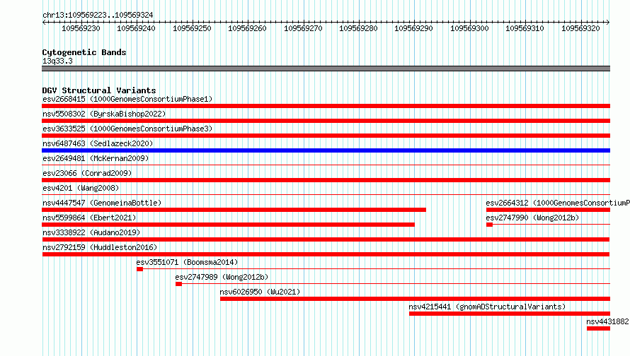Select the red bar under esv23066 (Conrad2009)
The width and height of the screenshot is (630, 356).
click(x=326, y=180)
